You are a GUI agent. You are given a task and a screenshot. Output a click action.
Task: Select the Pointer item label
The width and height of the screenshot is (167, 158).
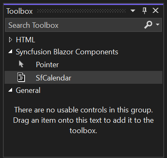(47, 65)
